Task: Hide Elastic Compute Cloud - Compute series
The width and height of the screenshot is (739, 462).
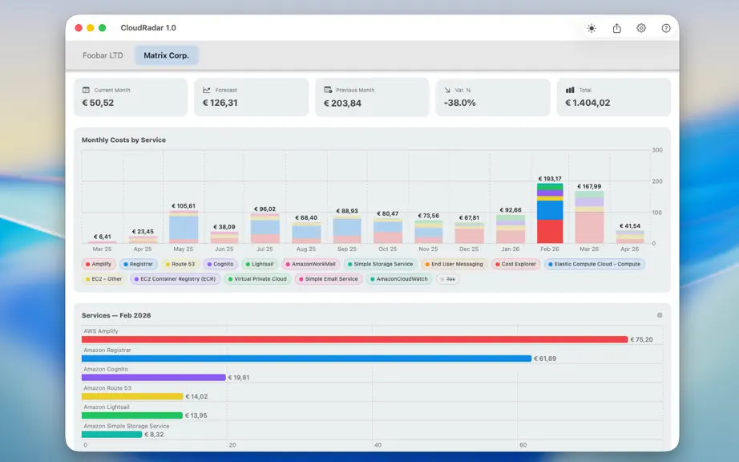Action: pos(594,264)
